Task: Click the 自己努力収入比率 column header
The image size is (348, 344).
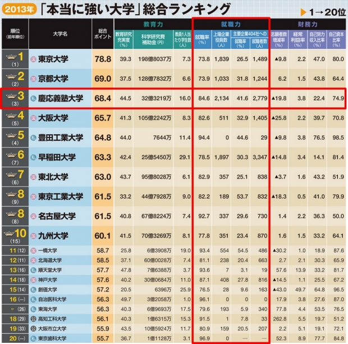Action: [317, 39]
